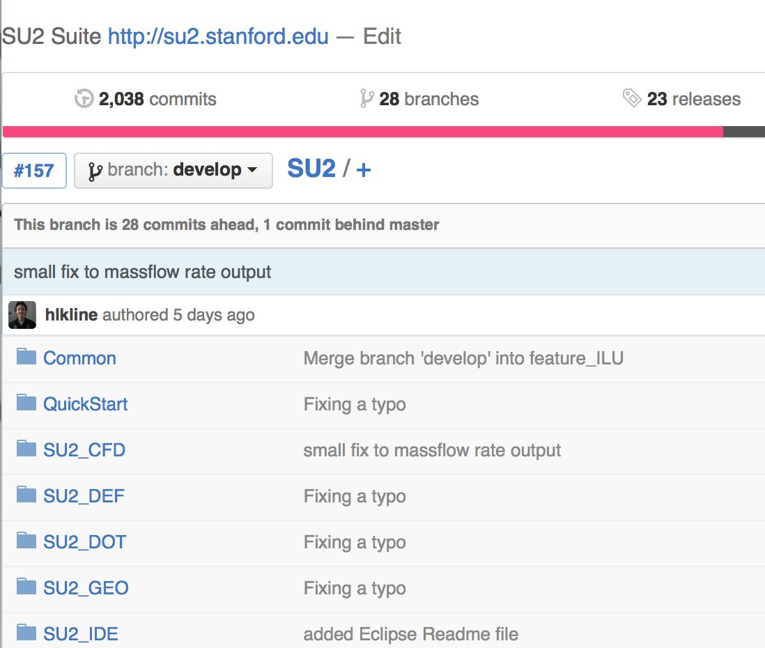Open the SU2_GEO folder
Screen dimensions: 765x648
click(86, 587)
